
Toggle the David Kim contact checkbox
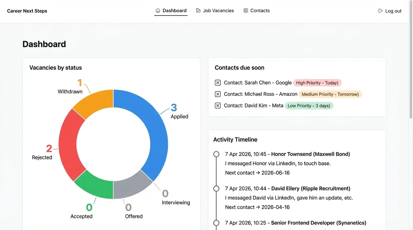coord(218,106)
